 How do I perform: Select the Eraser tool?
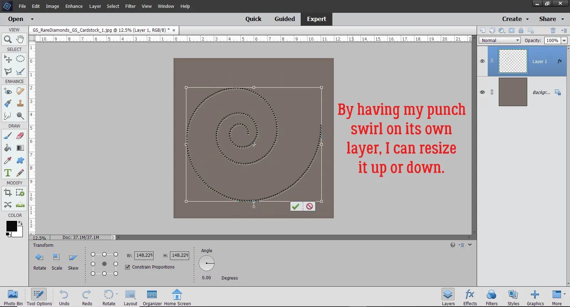coord(20,136)
